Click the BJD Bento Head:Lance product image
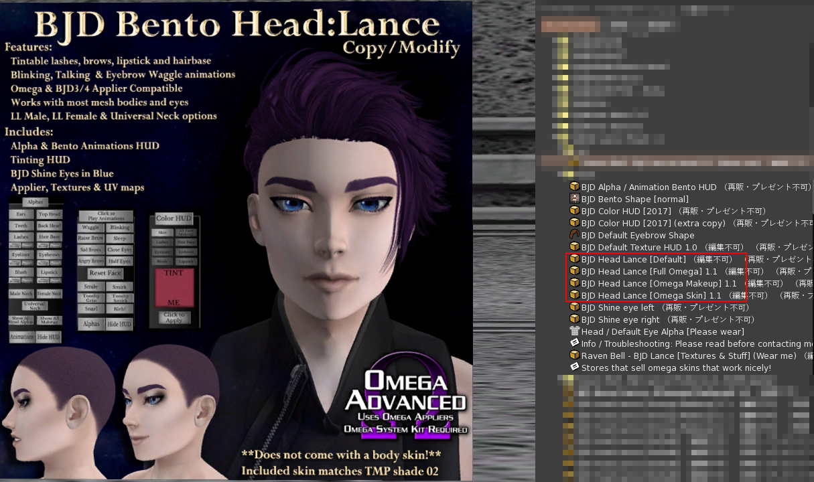The image size is (814, 482). coord(236,241)
